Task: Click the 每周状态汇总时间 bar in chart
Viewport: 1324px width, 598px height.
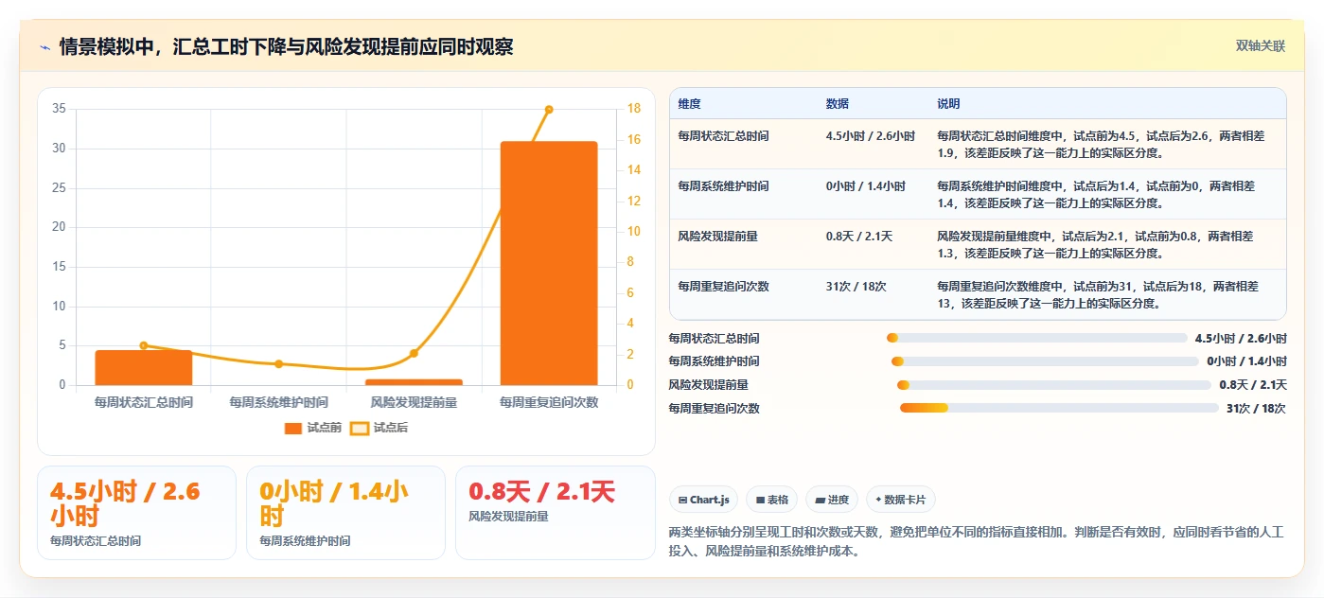Action: (144, 368)
